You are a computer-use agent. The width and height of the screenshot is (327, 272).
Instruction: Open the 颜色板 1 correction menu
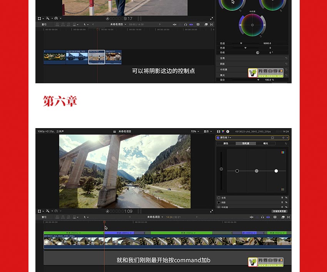pos(226,138)
